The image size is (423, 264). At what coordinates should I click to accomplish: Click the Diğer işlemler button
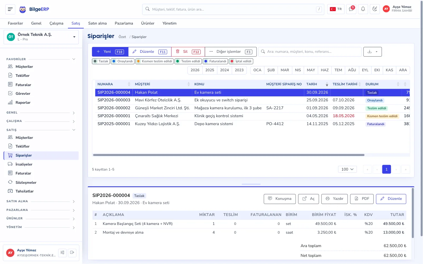pyautogui.click(x=231, y=52)
